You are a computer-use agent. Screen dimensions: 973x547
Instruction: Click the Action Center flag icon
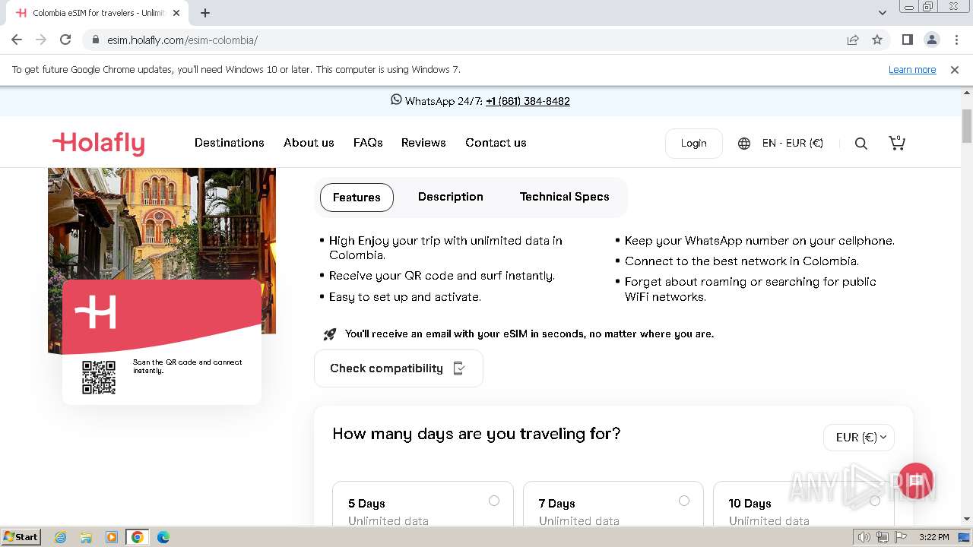[900, 537]
